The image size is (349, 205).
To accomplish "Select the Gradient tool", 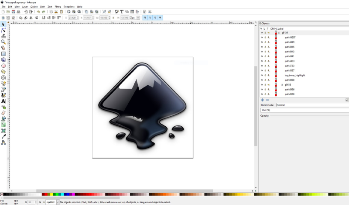I will tap(3, 125).
